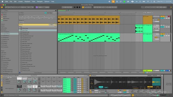
Task: Click the Edit button beside Auto-Tags
Action: [x=55, y=13]
